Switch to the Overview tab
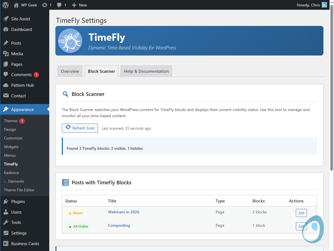This screenshot has height=251, width=334. [70, 71]
